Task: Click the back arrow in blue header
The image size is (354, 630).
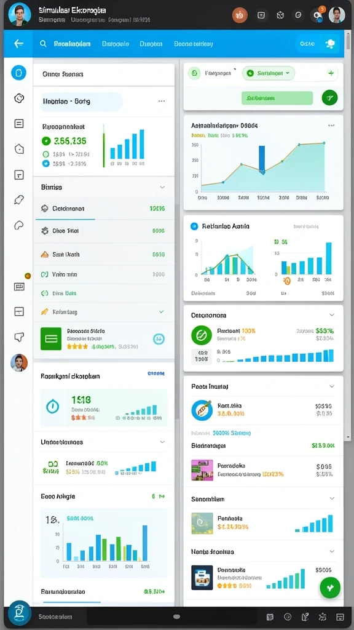Action: pos(18,44)
